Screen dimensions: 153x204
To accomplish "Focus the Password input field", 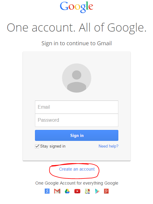I will tap(77, 120).
